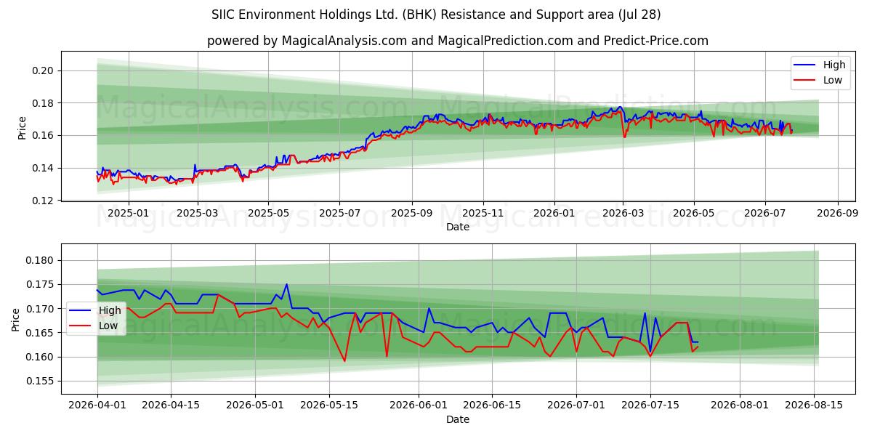Click the '2026-06-01' label in bottom chart

click(418, 407)
